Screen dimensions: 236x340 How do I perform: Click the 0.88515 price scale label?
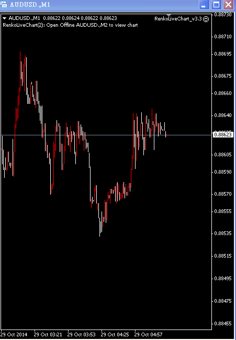pyautogui.click(x=223, y=256)
